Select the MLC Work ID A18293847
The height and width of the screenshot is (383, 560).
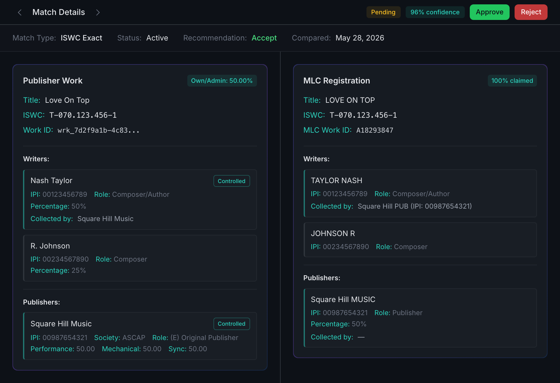click(x=375, y=130)
